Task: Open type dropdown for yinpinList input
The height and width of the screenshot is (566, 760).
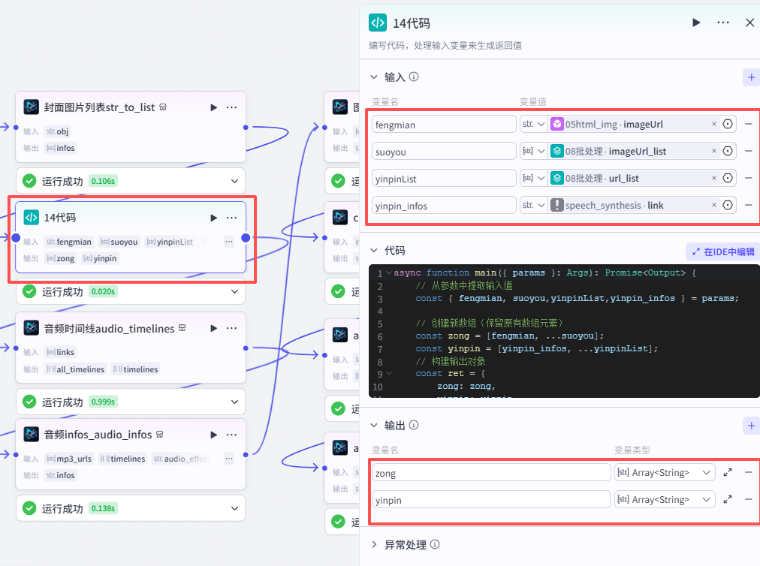Action: pyautogui.click(x=534, y=179)
